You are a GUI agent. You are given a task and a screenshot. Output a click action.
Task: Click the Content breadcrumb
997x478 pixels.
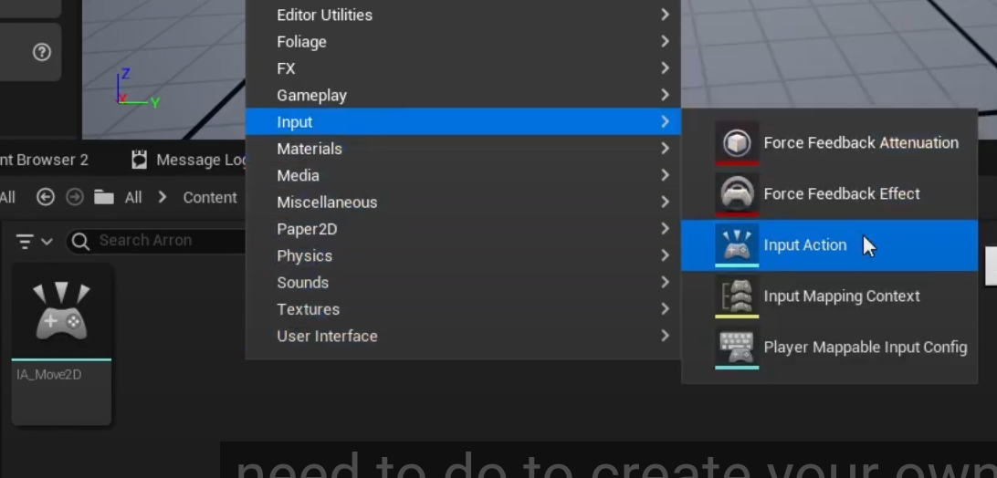click(210, 198)
